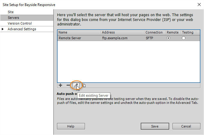
Task: Save the site setup
Action: pyautogui.click(x=155, y=126)
